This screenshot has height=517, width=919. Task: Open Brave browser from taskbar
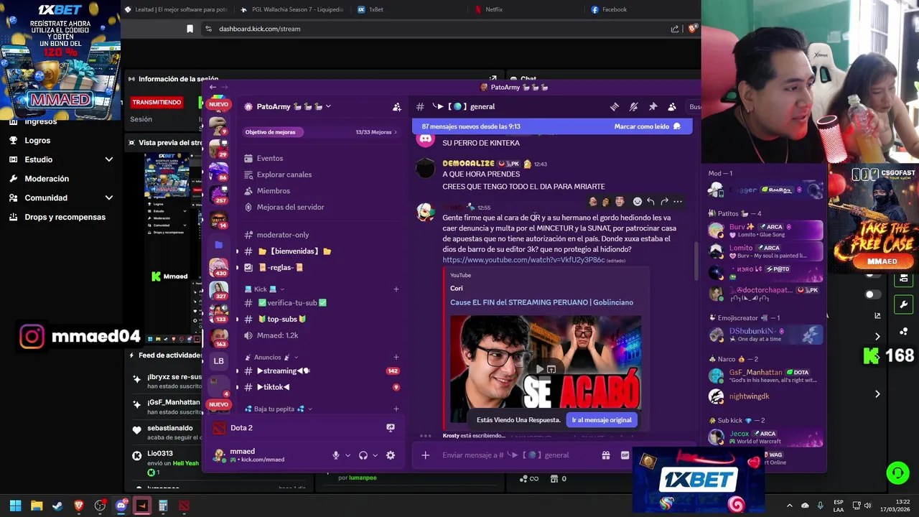coord(79,506)
